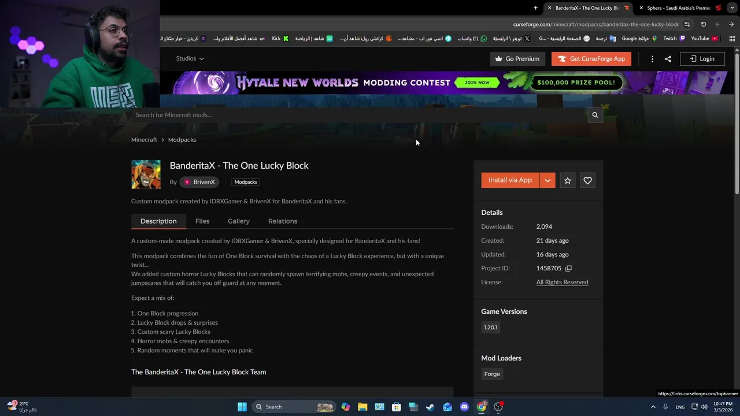This screenshot has height=416, width=740.
Task: Click the 2,094 downloads value
Action: [544, 226]
